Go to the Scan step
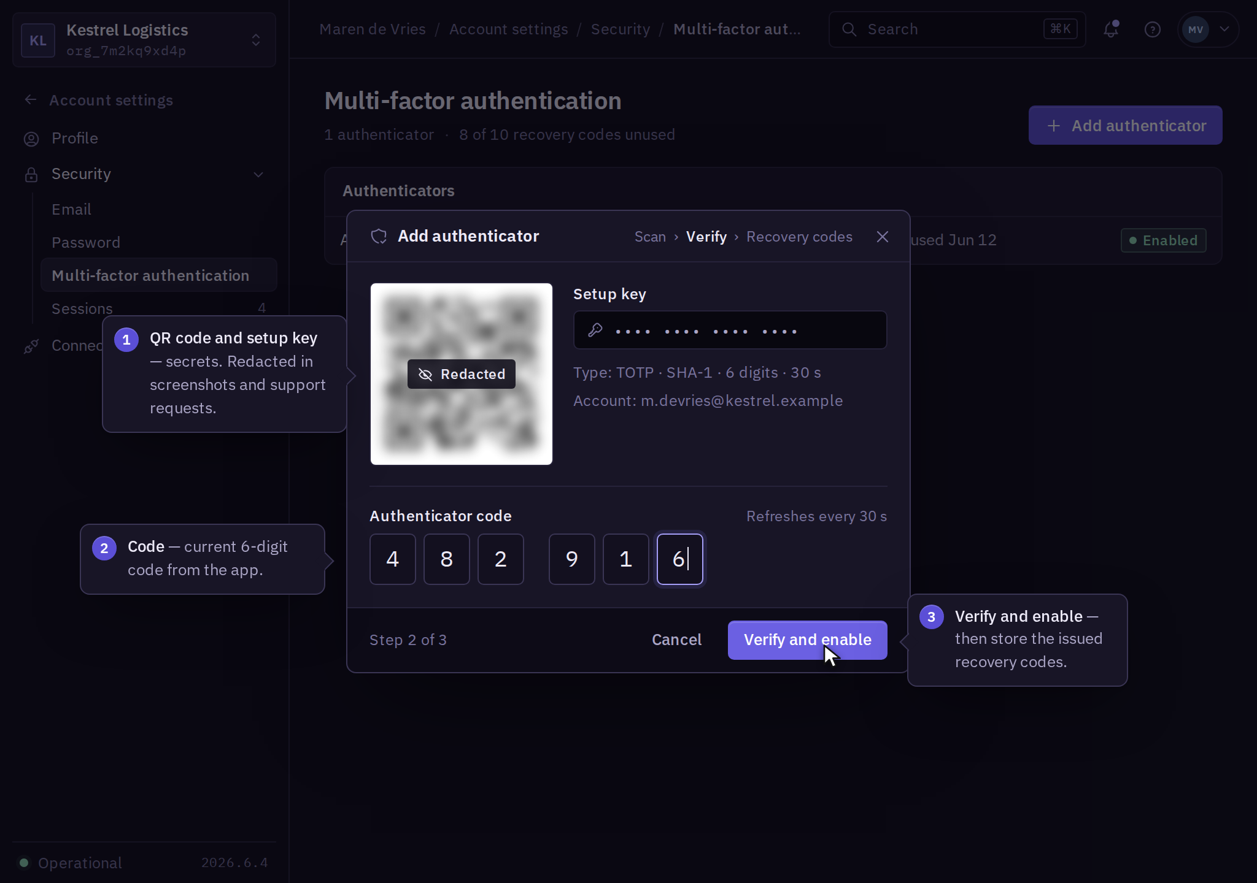Image resolution: width=1257 pixels, height=883 pixels. (x=650, y=237)
